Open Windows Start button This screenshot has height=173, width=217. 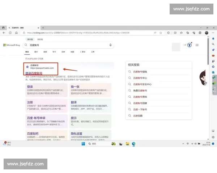click(x=83, y=144)
